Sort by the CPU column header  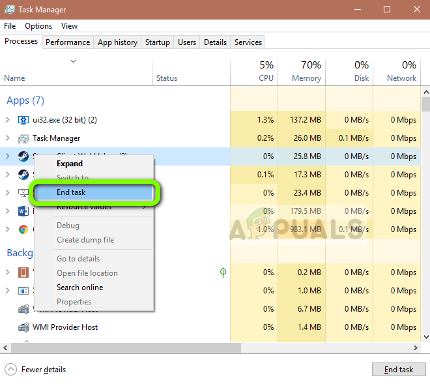(254, 72)
